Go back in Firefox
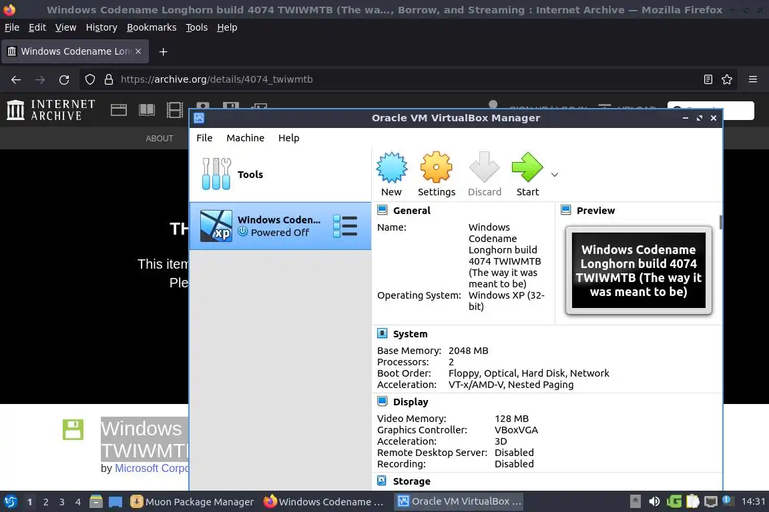Screen dimensions: 769x512 16,79
